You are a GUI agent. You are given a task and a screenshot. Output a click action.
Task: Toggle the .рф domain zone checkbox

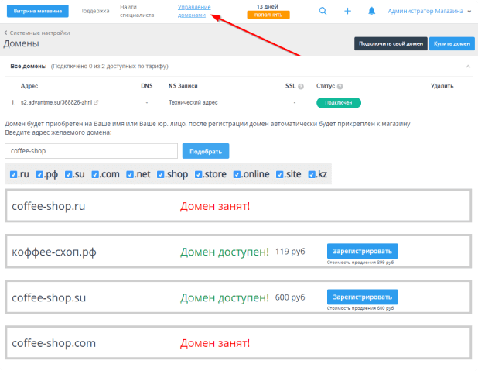(39, 174)
